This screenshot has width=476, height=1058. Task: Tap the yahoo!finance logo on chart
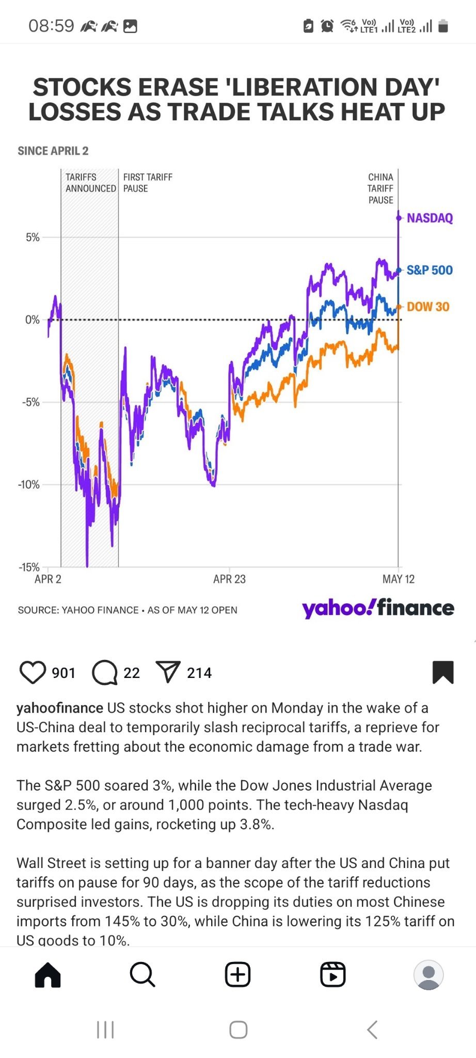coord(378,608)
